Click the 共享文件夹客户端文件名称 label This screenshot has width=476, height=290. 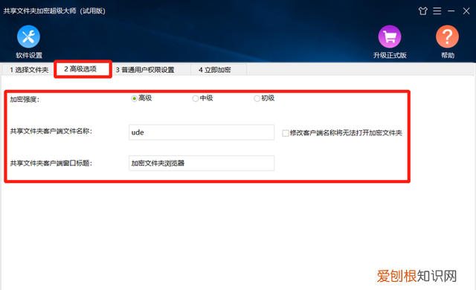coord(51,132)
